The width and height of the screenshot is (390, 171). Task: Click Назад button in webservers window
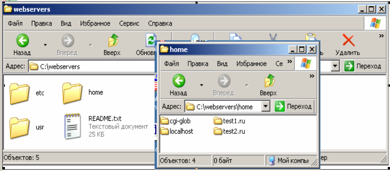pyautogui.click(x=22, y=44)
